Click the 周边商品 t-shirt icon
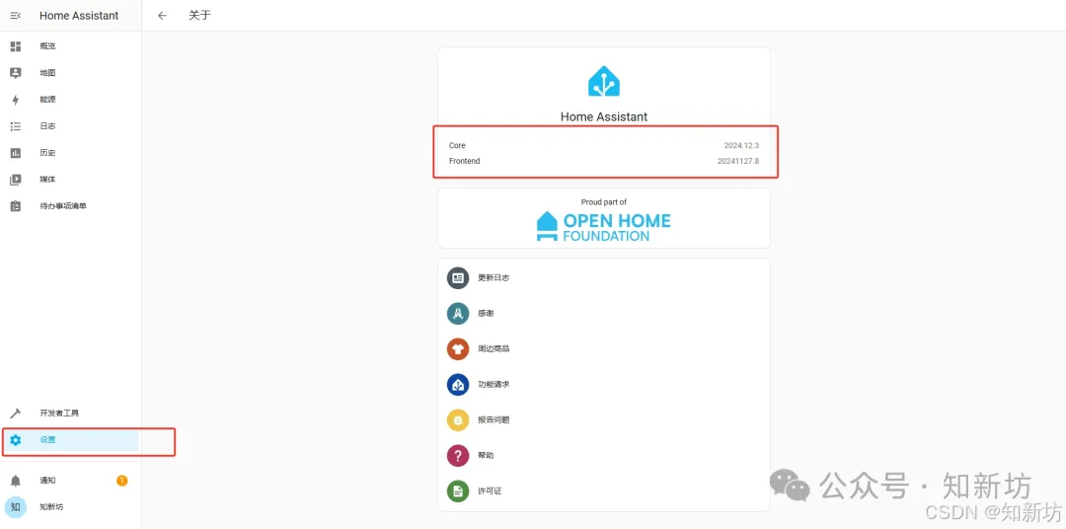This screenshot has height=529, width=1066. click(458, 348)
